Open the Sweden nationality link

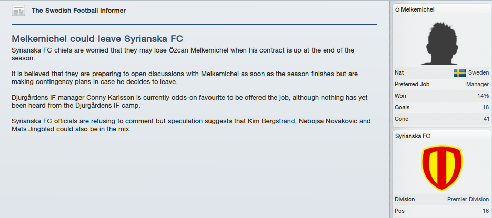[x=478, y=72]
